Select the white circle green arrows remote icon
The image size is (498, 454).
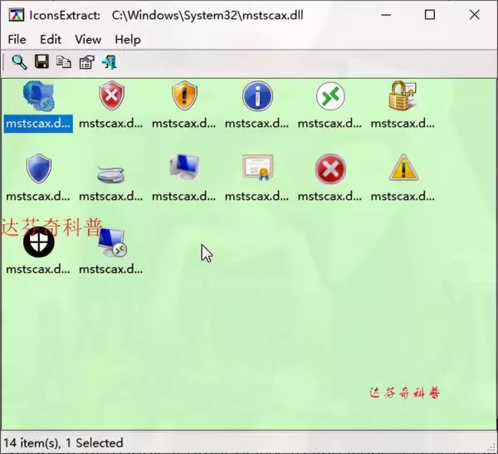point(330,96)
